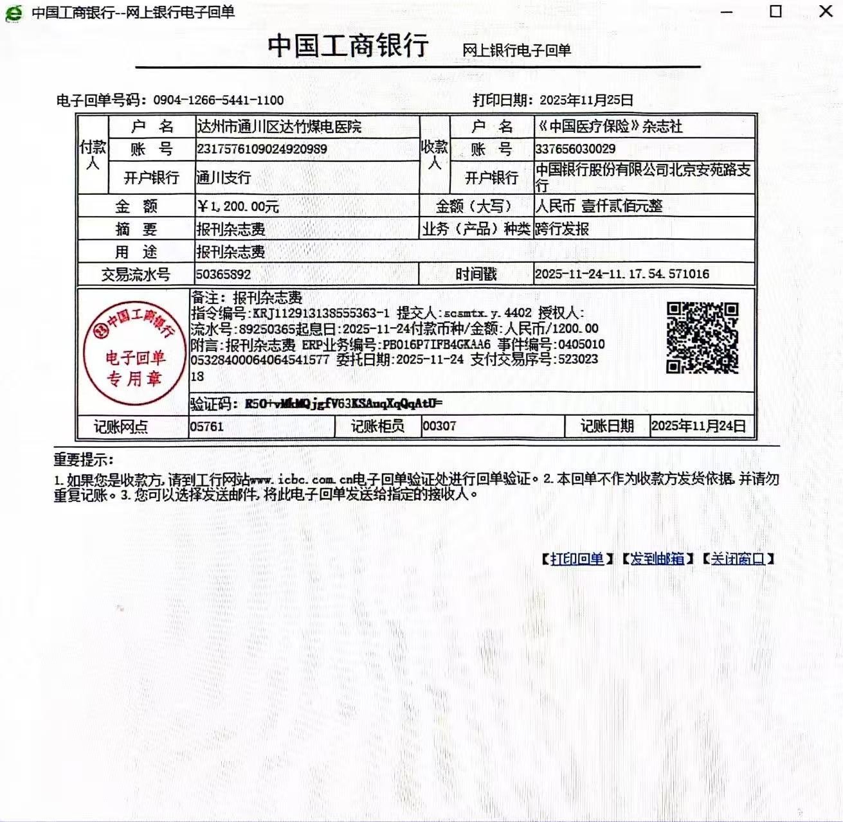Screen dimensions: 843x822
Task: Click the receipt number 0904-1266-5441-1100
Action: click(x=218, y=100)
